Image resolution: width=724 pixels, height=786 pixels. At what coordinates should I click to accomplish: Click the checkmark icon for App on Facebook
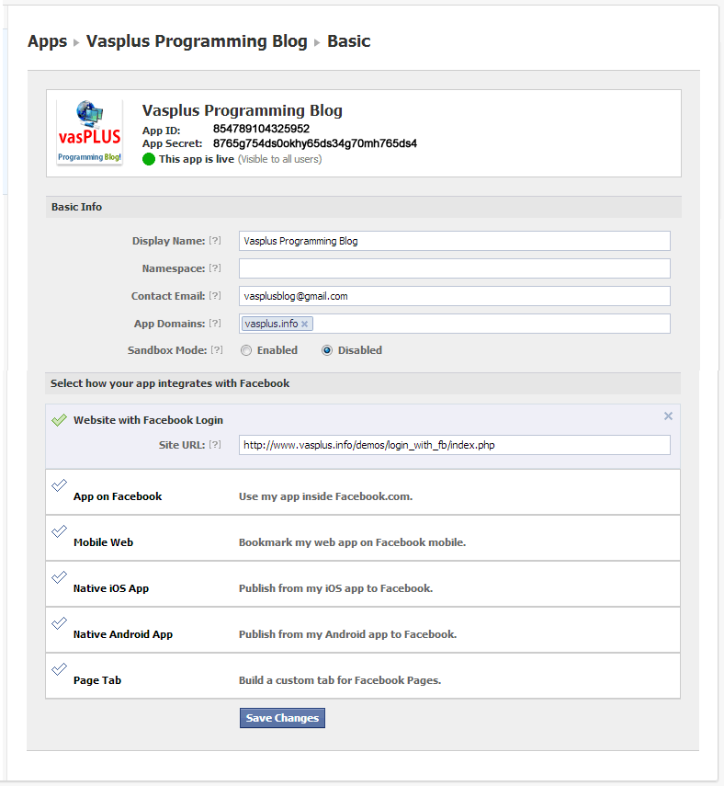[59, 485]
